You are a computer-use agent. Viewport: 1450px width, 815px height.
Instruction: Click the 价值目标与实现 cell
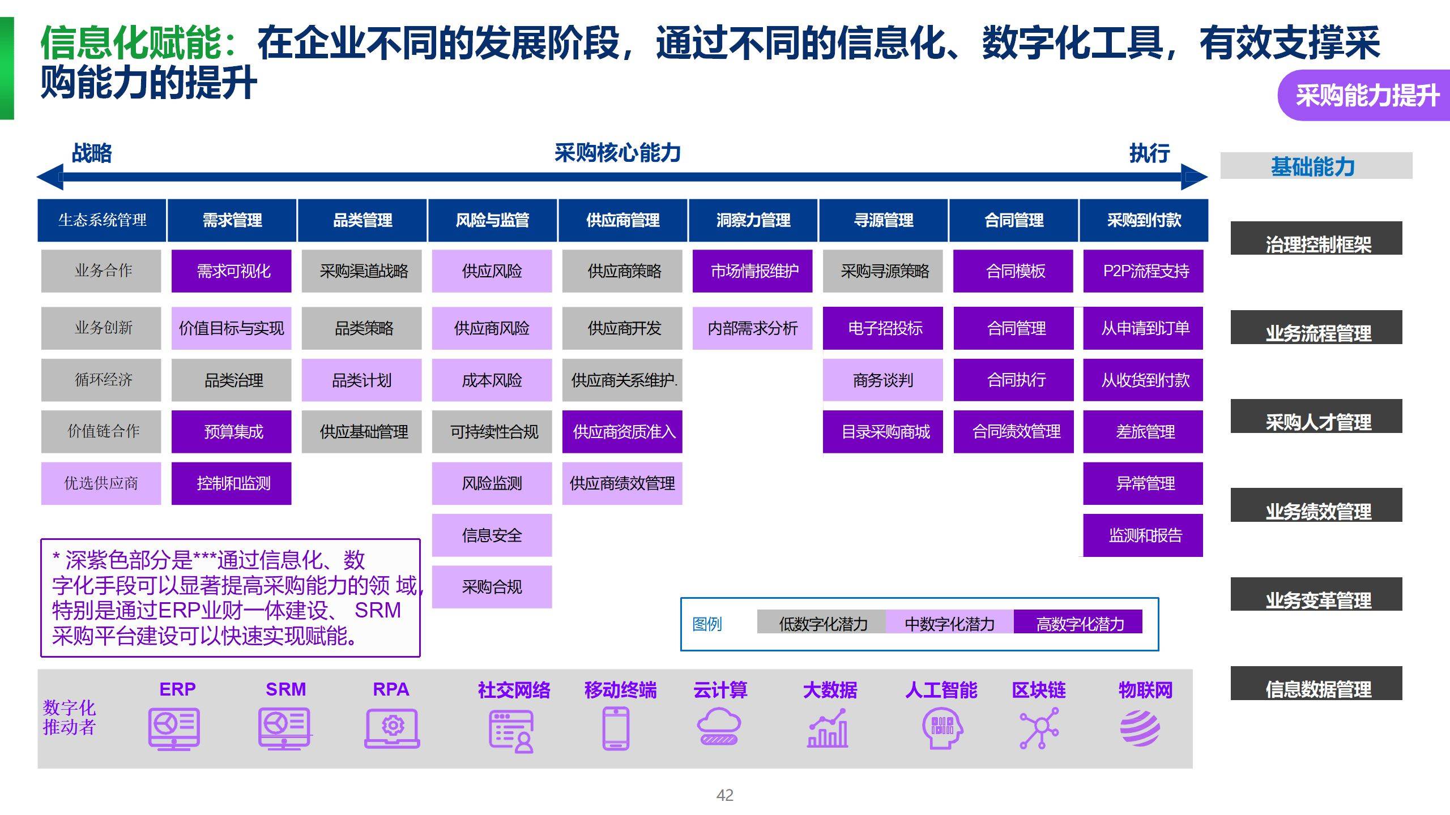click(x=232, y=328)
